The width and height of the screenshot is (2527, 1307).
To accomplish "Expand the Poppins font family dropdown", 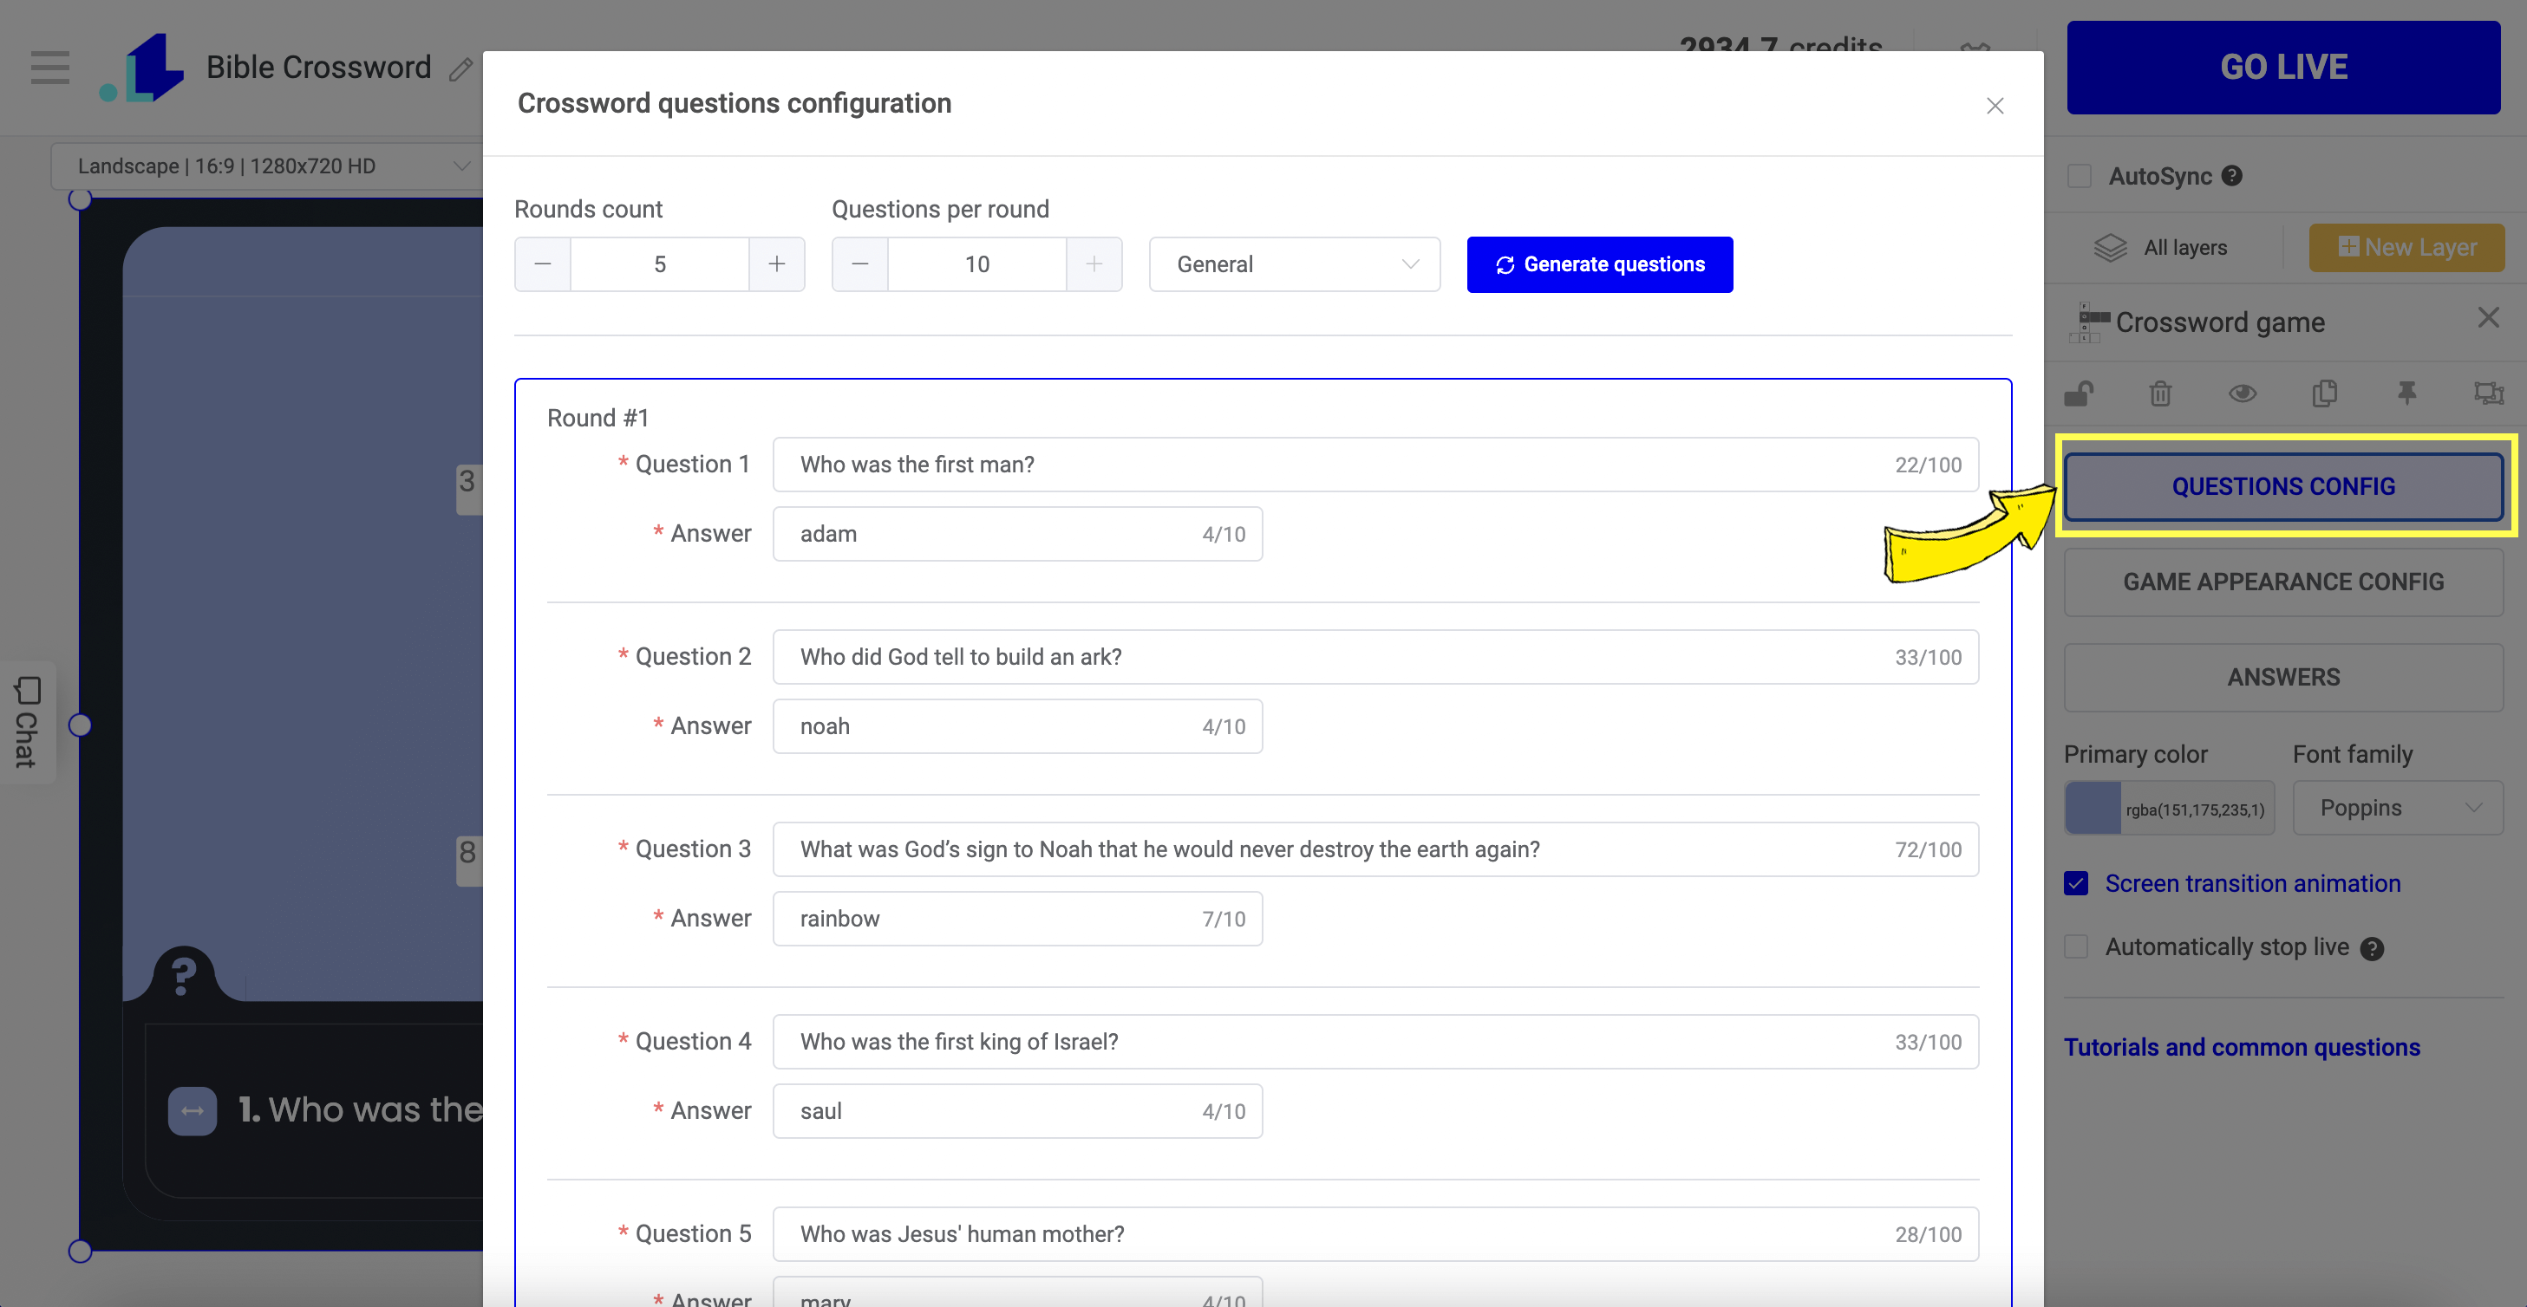I will pos(2398,808).
